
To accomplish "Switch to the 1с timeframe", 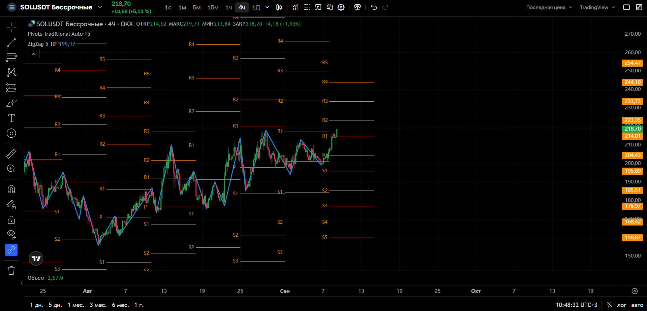I will [x=168, y=7].
